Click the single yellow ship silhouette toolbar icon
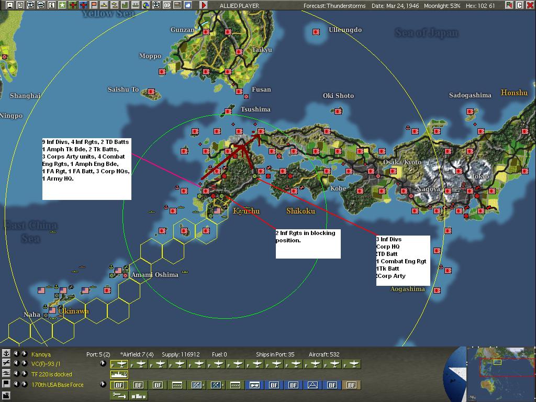The width and height of the screenshot is (536, 402). [104, 5]
